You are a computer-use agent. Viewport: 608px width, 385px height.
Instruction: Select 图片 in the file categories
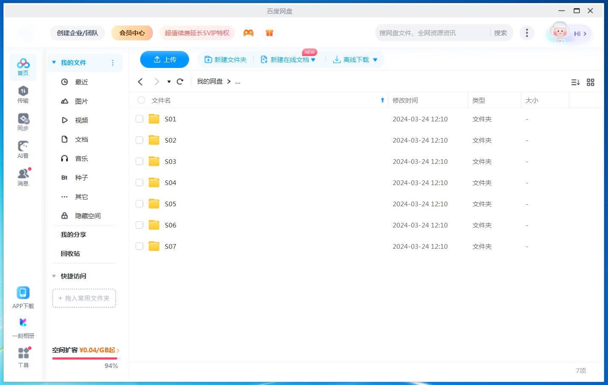(x=81, y=101)
